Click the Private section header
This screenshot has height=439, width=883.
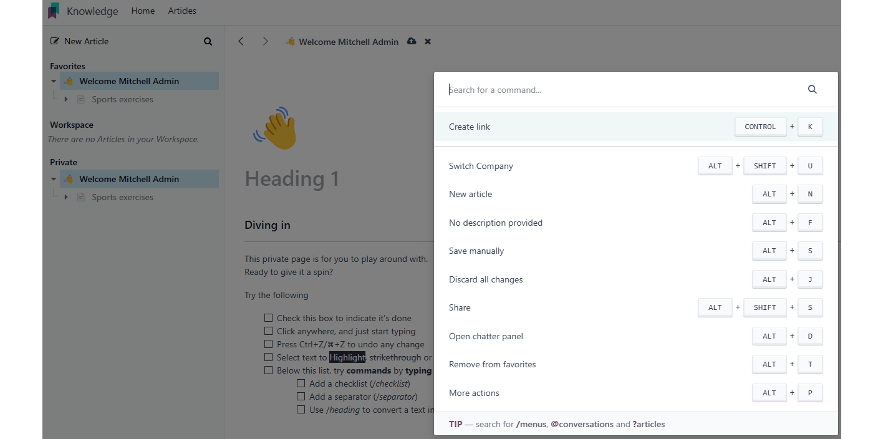tap(64, 162)
